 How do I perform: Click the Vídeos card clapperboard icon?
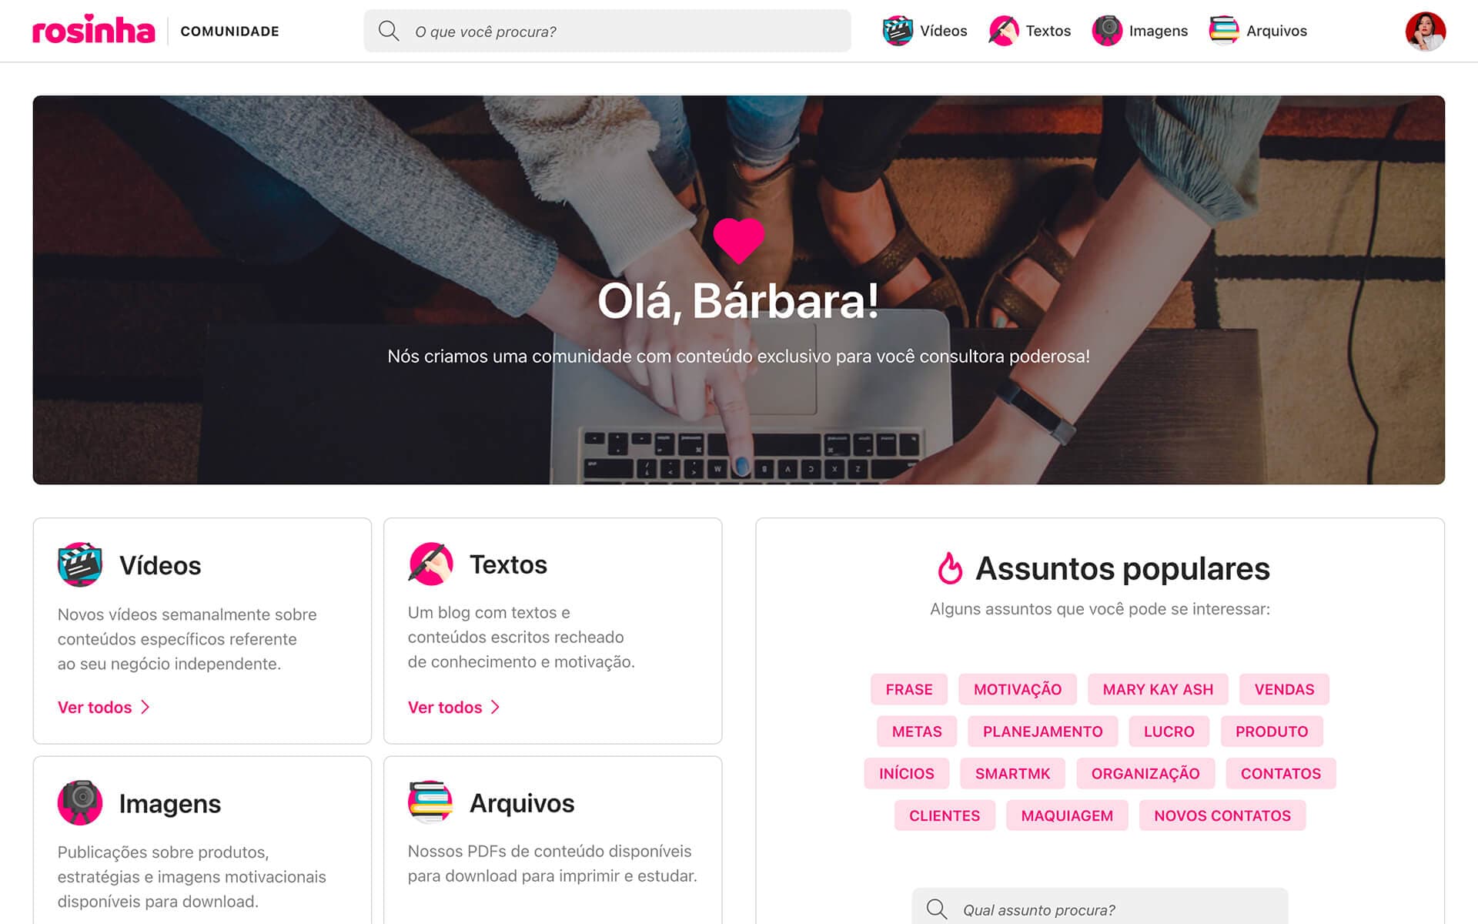pos(80,564)
